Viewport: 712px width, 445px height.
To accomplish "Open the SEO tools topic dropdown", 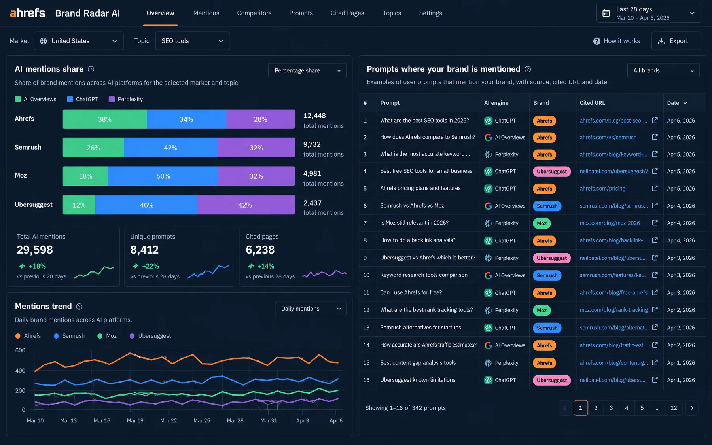I will pyautogui.click(x=193, y=41).
